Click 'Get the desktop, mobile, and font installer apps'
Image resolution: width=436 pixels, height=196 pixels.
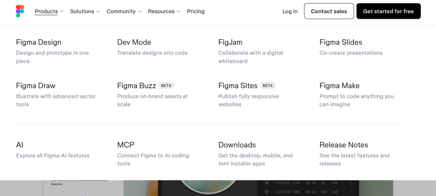tap(255, 160)
